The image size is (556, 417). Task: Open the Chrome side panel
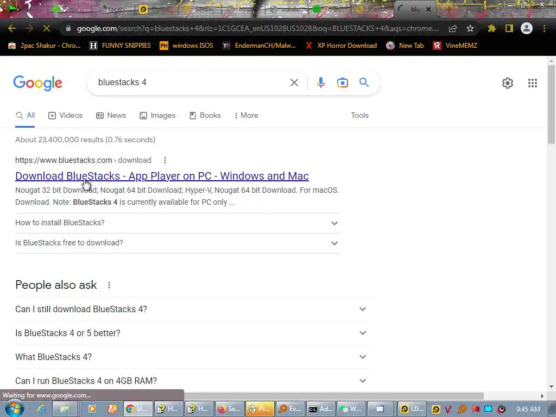click(509, 28)
